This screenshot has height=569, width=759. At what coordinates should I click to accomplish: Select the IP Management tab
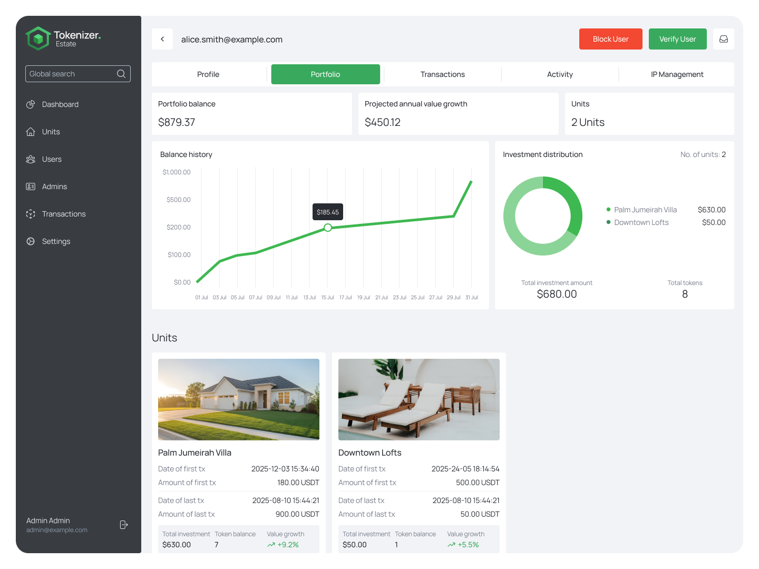(677, 74)
